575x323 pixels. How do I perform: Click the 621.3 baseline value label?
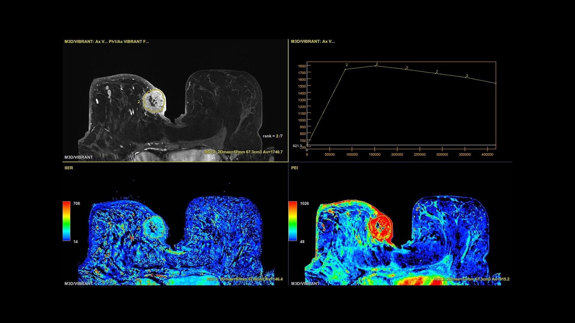tap(297, 146)
